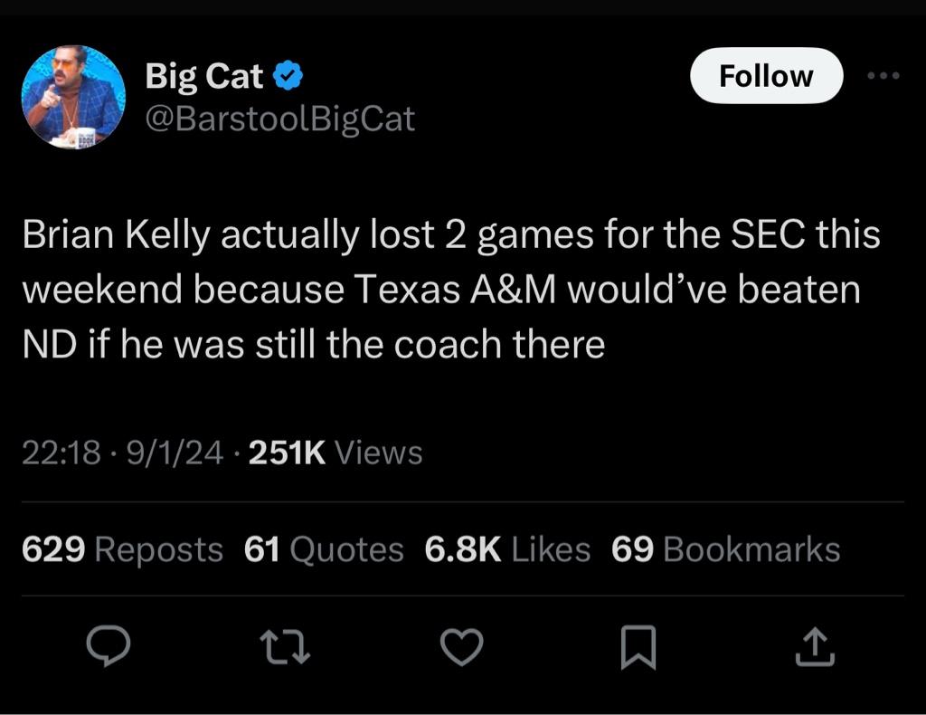The height and width of the screenshot is (715, 926).
Task: Click the Big Cat display name
Action: 204,78
